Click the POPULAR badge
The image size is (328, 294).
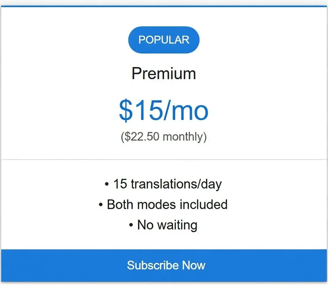click(164, 40)
